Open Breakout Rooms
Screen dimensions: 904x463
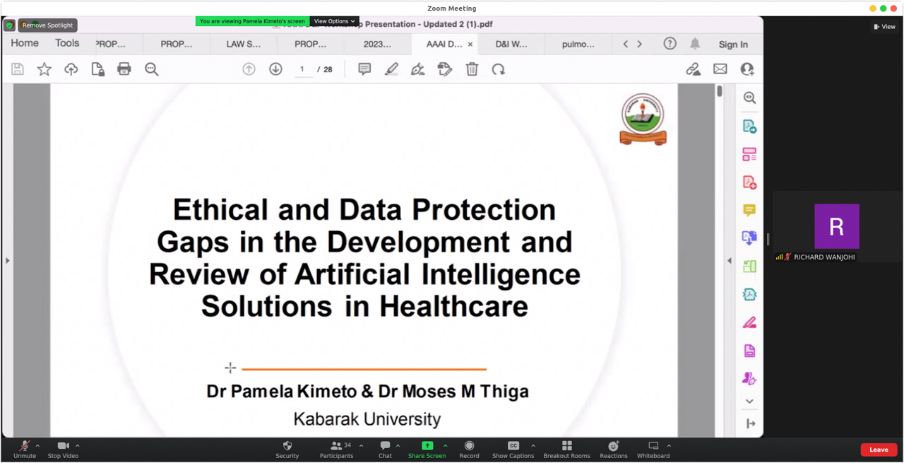pyautogui.click(x=566, y=450)
